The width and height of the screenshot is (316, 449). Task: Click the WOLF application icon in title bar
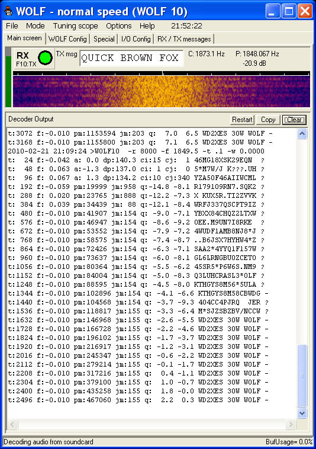pyautogui.click(x=8, y=11)
